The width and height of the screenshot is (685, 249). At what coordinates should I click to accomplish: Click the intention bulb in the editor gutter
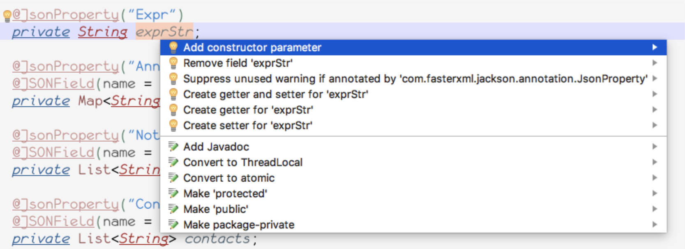[7, 16]
